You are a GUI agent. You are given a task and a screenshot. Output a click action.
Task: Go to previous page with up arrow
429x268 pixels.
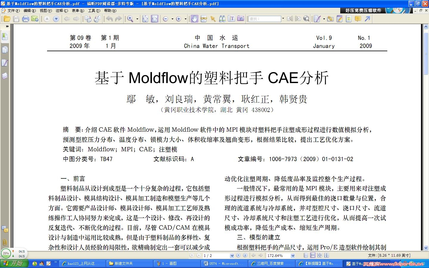coord(47,19)
